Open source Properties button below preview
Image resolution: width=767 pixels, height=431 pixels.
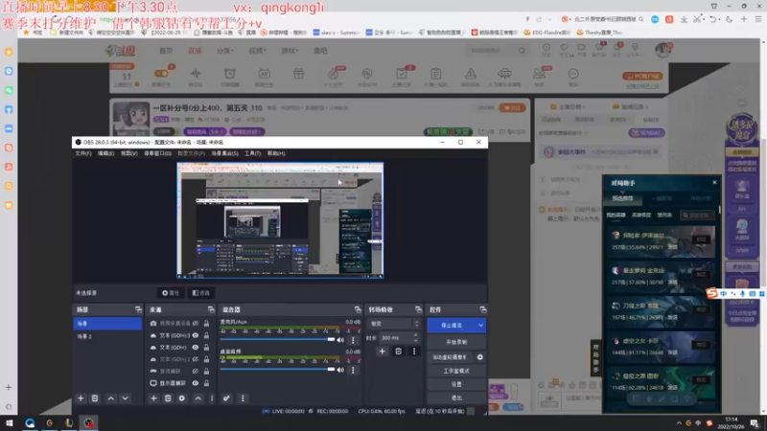point(171,293)
